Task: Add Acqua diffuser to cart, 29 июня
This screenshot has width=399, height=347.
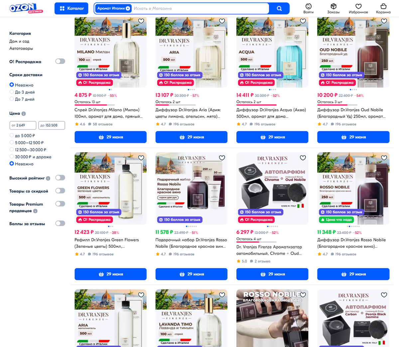Action: [x=272, y=137]
